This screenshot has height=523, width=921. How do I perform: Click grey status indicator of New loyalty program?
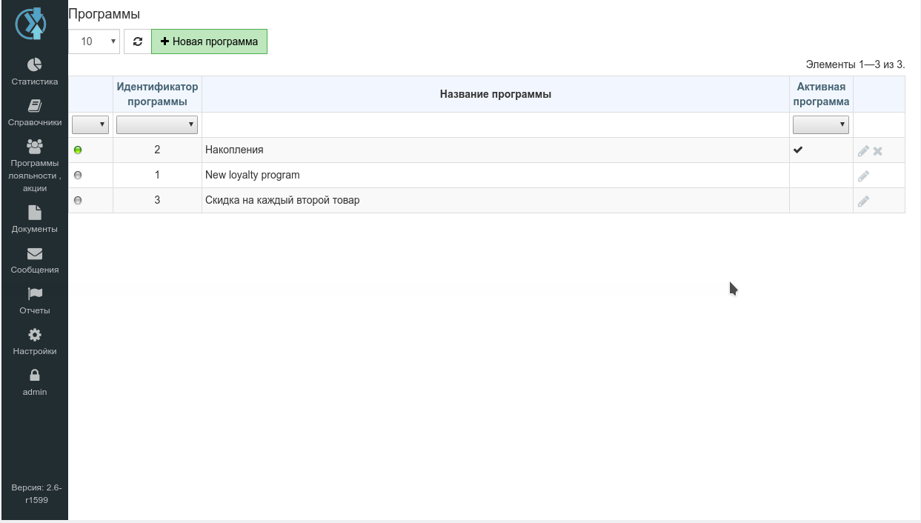78,175
